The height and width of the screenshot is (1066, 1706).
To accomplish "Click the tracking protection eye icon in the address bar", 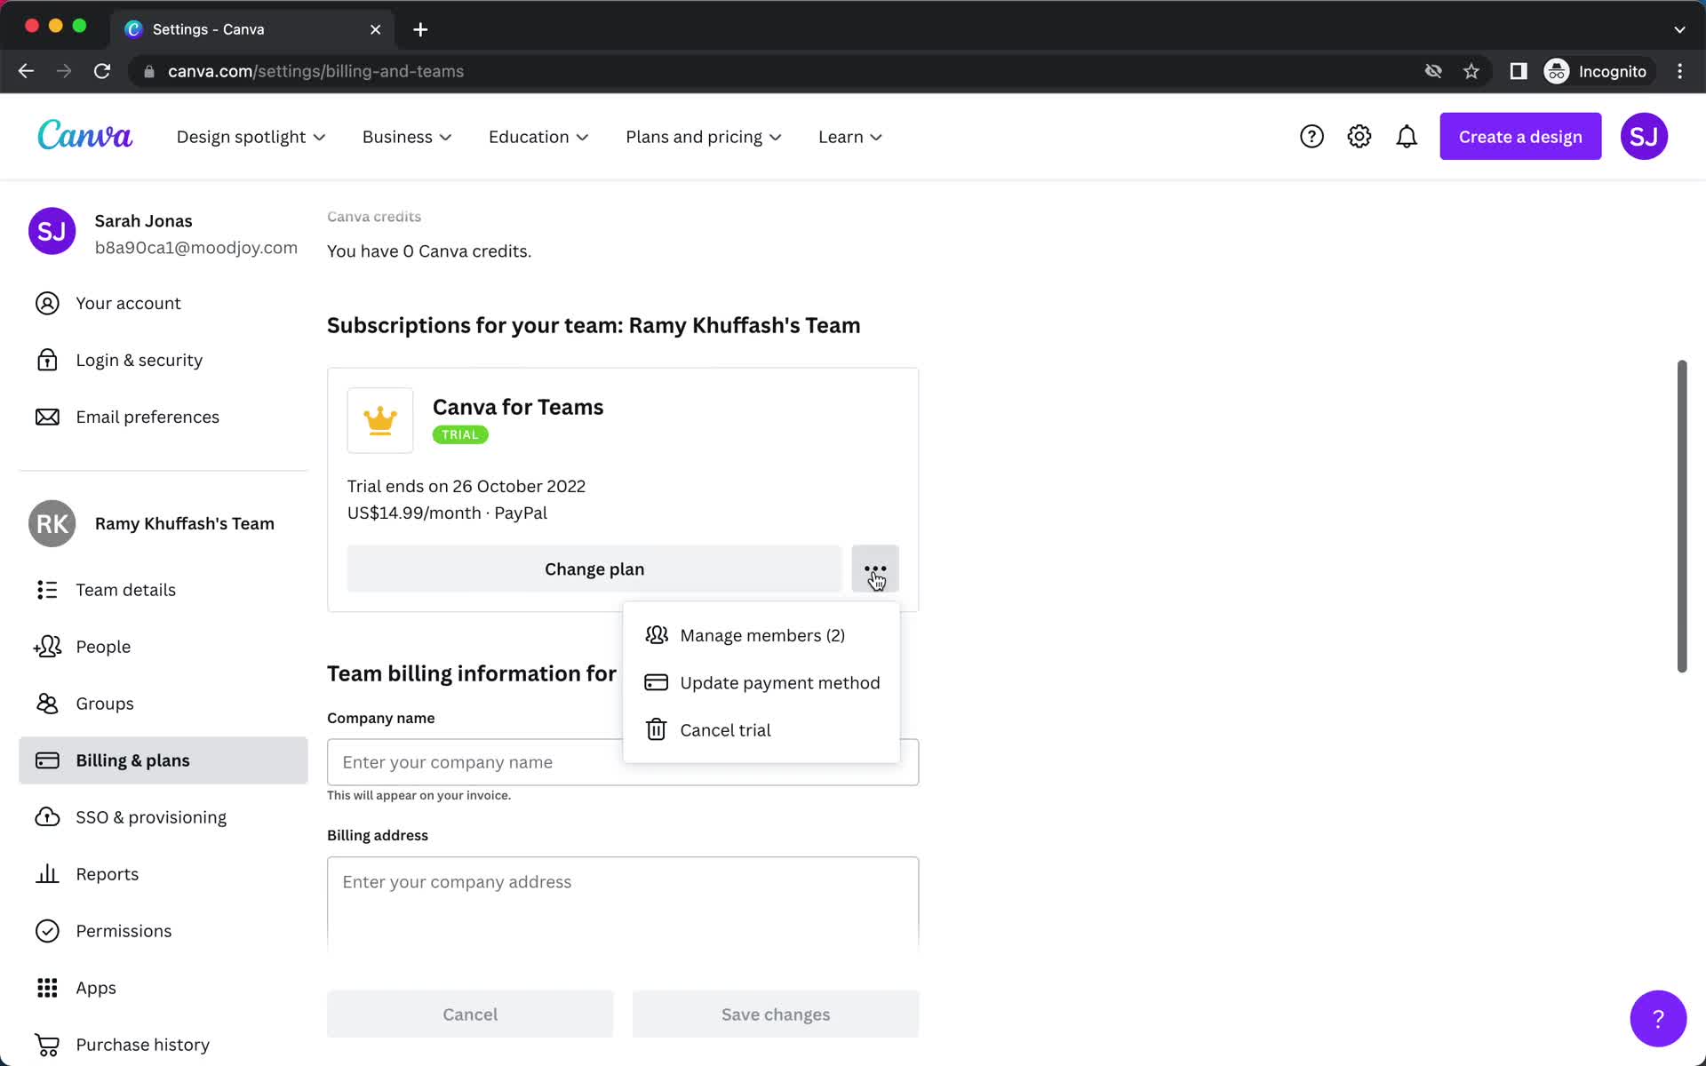I will point(1433,71).
